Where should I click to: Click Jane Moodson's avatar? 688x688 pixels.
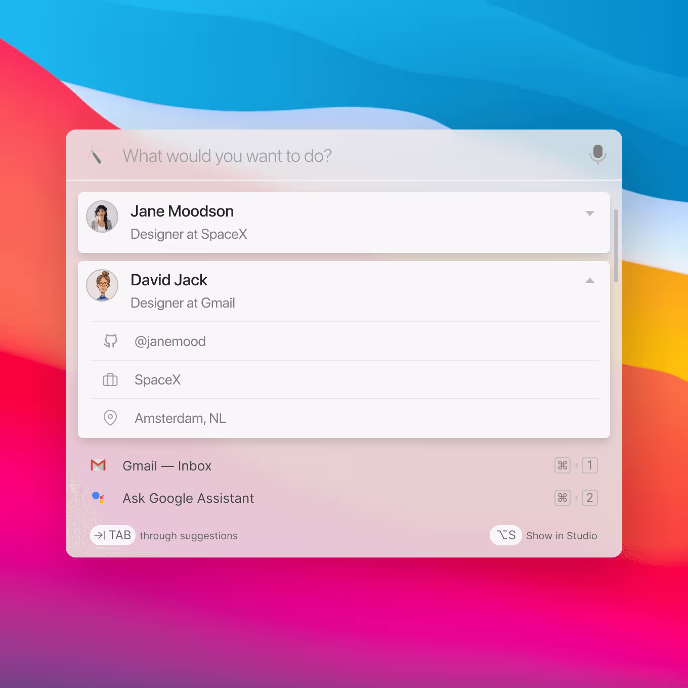tap(102, 217)
